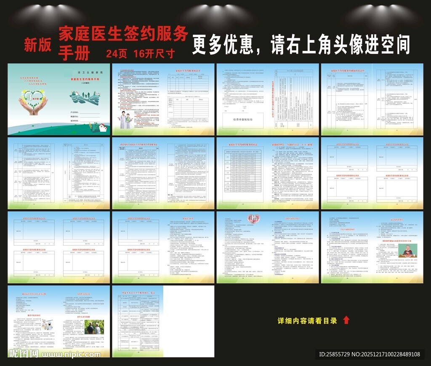Click the red word 手册 in the title
This screenshot has width=431, height=366.
coord(74,53)
